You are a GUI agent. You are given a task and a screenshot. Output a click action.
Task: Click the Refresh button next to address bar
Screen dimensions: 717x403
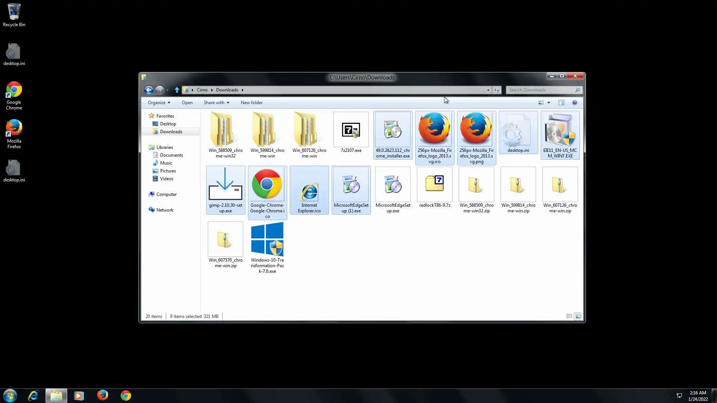[x=496, y=90]
